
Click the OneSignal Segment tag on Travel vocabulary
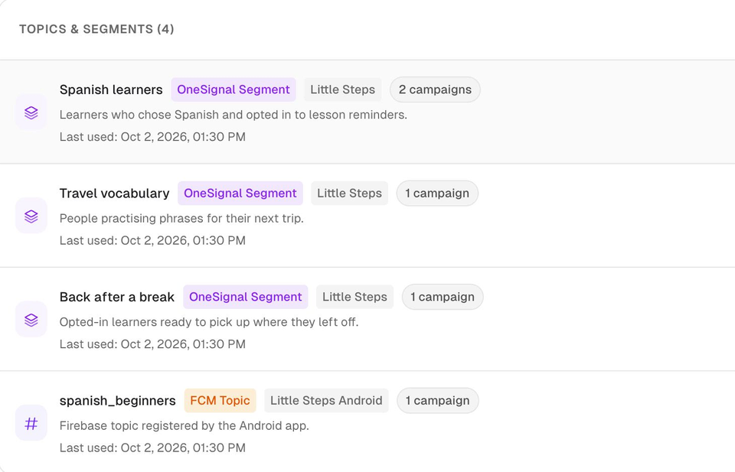[x=240, y=194]
